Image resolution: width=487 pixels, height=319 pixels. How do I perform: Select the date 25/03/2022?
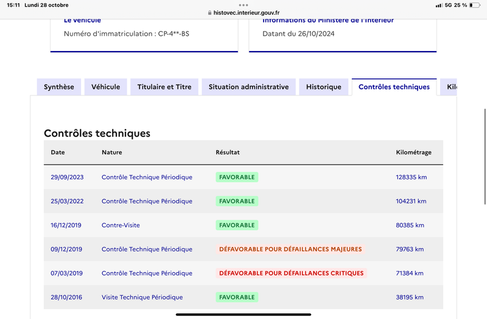click(67, 201)
